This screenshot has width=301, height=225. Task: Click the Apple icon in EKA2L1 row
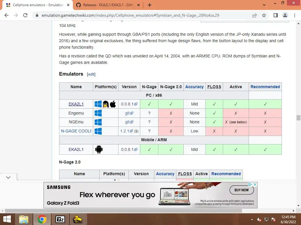113,104
